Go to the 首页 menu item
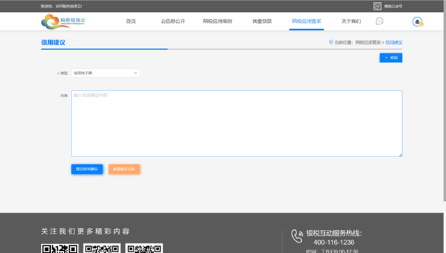The width and height of the screenshot is (446, 253). click(x=131, y=22)
